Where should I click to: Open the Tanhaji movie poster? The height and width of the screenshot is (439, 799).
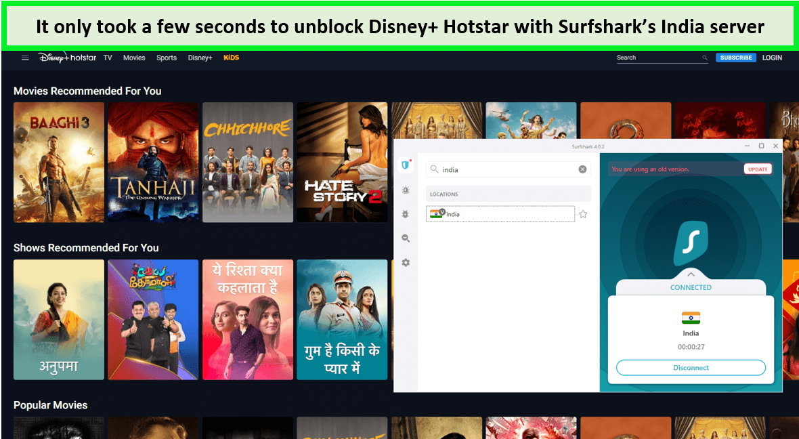[153, 162]
